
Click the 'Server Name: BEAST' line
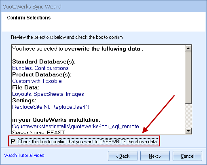pyautogui.click(x=38, y=132)
